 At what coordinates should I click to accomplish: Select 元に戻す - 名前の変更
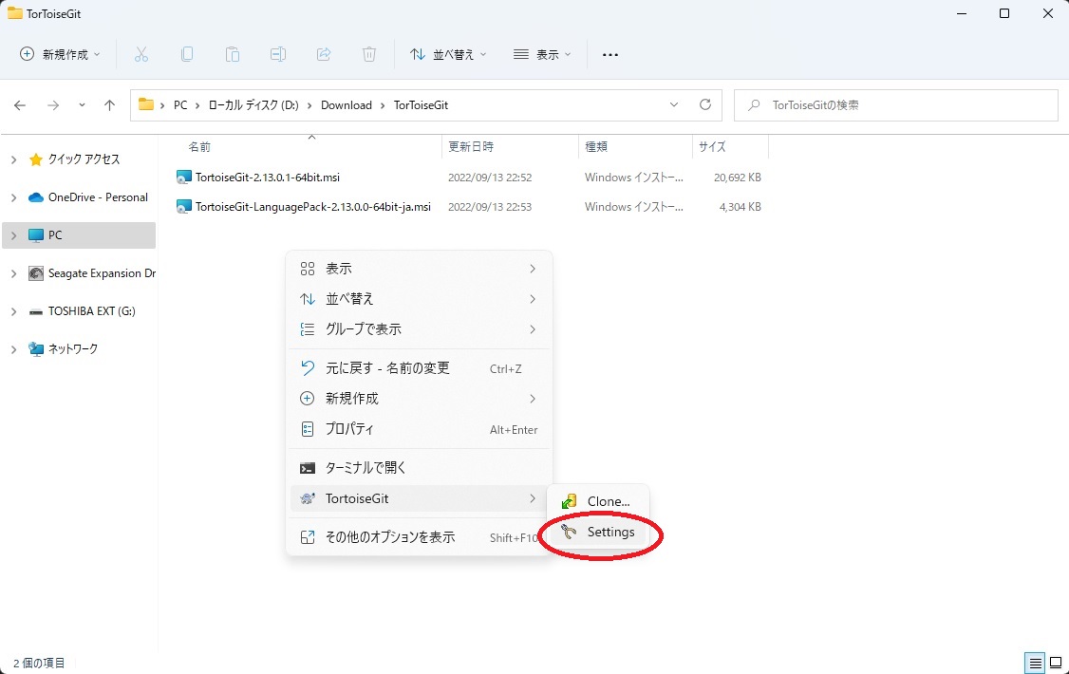pos(420,368)
